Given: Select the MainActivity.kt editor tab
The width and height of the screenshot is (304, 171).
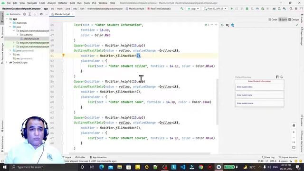Looking at the screenshot, I should [x=62, y=14].
